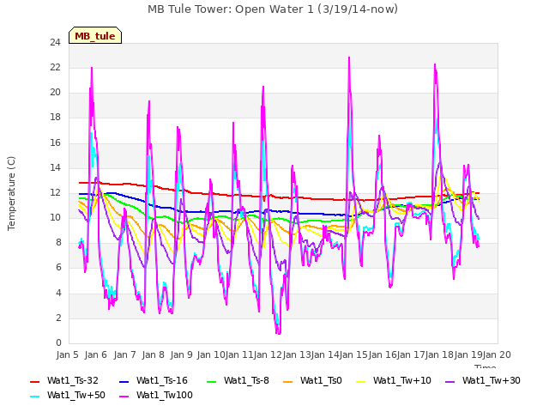Click the magenta peak near Jan 18
Screen dimensions: 549x412
435,65
